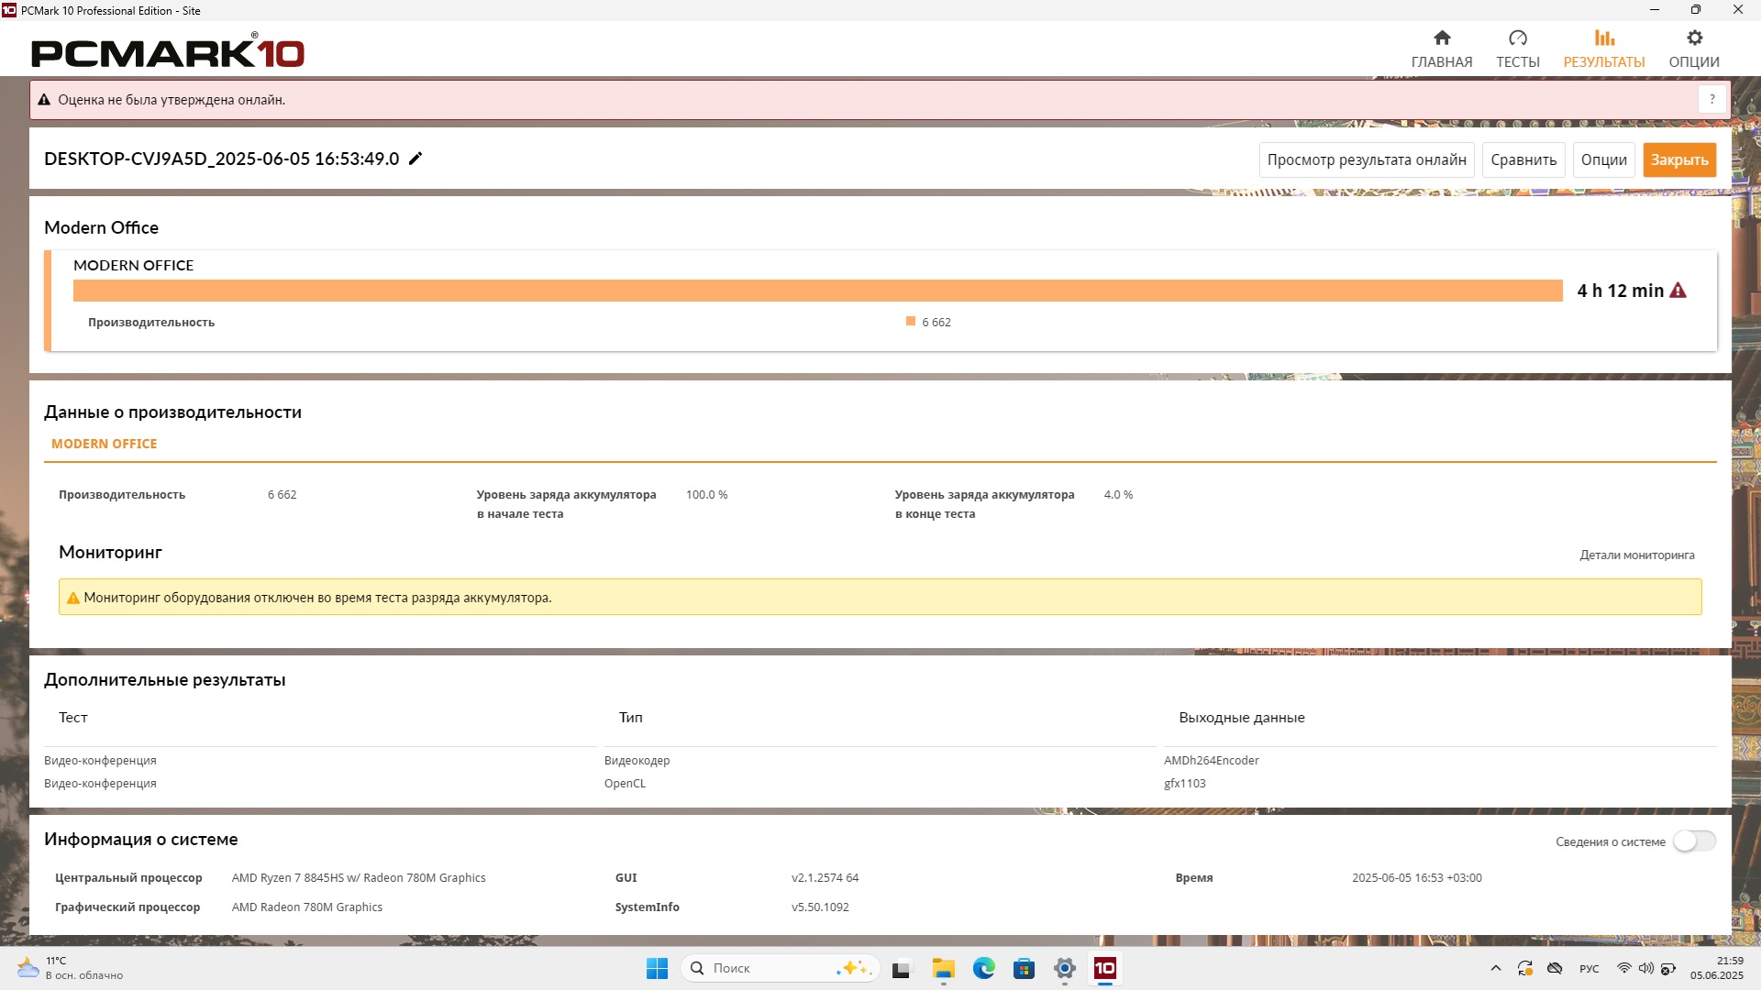This screenshot has height=990, width=1761.
Task: Toggle the Сведения о системе switch
Action: pyautogui.click(x=1693, y=841)
